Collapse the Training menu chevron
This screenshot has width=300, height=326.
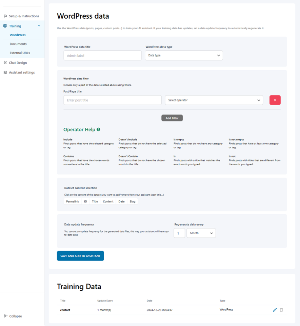[39, 26]
